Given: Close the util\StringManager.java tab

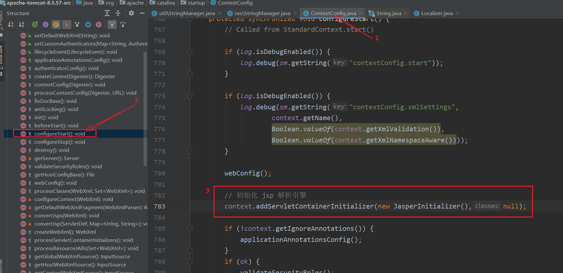Looking at the screenshot, I should click(x=219, y=13).
